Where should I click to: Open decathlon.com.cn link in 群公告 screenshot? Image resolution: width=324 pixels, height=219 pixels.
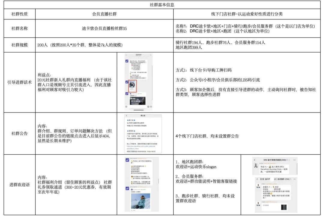(x=141, y=147)
